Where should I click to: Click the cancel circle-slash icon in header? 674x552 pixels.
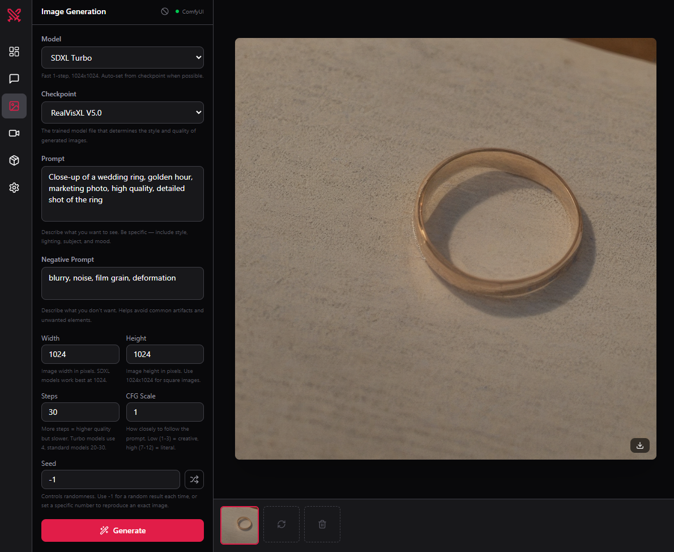(165, 11)
